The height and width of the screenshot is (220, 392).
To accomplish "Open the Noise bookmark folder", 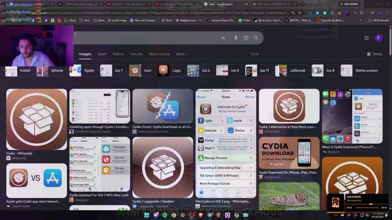I will tap(99, 20).
